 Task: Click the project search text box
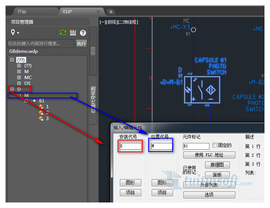(x=41, y=44)
